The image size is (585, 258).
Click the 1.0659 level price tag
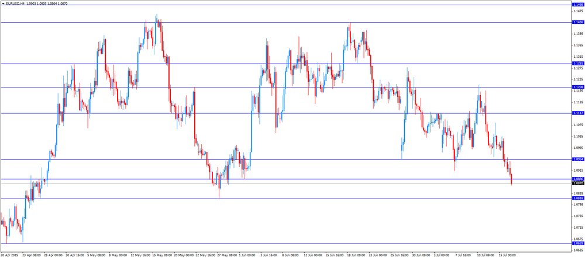pyautogui.click(x=578, y=243)
